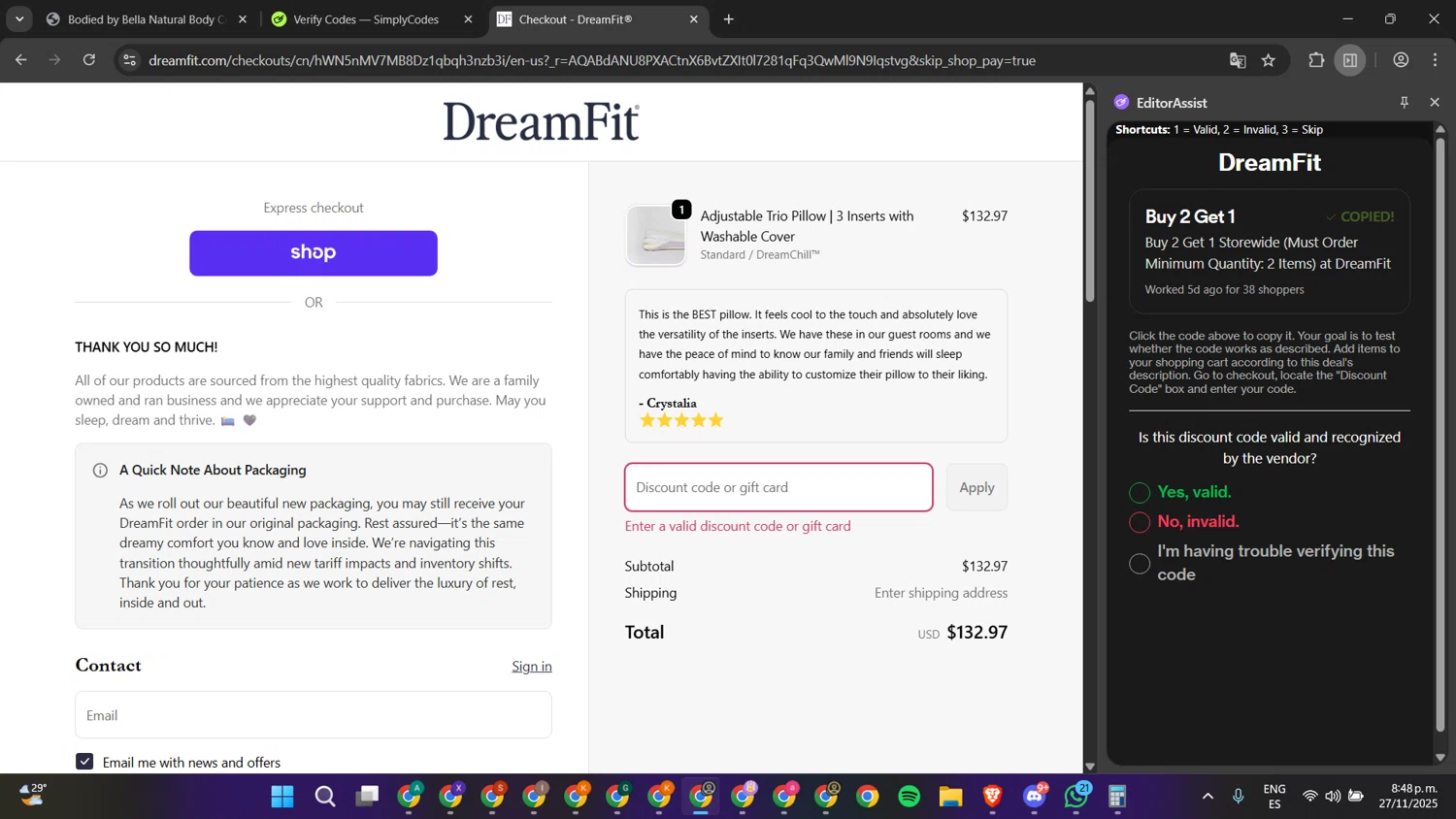Click the EditorAssist logo icon
1456x819 pixels.
click(1121, 102)
